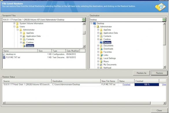Screen dimensions: 169x113
Task: Click Savepoint tree scroll down arrow
Action: (x=84, y=46)
